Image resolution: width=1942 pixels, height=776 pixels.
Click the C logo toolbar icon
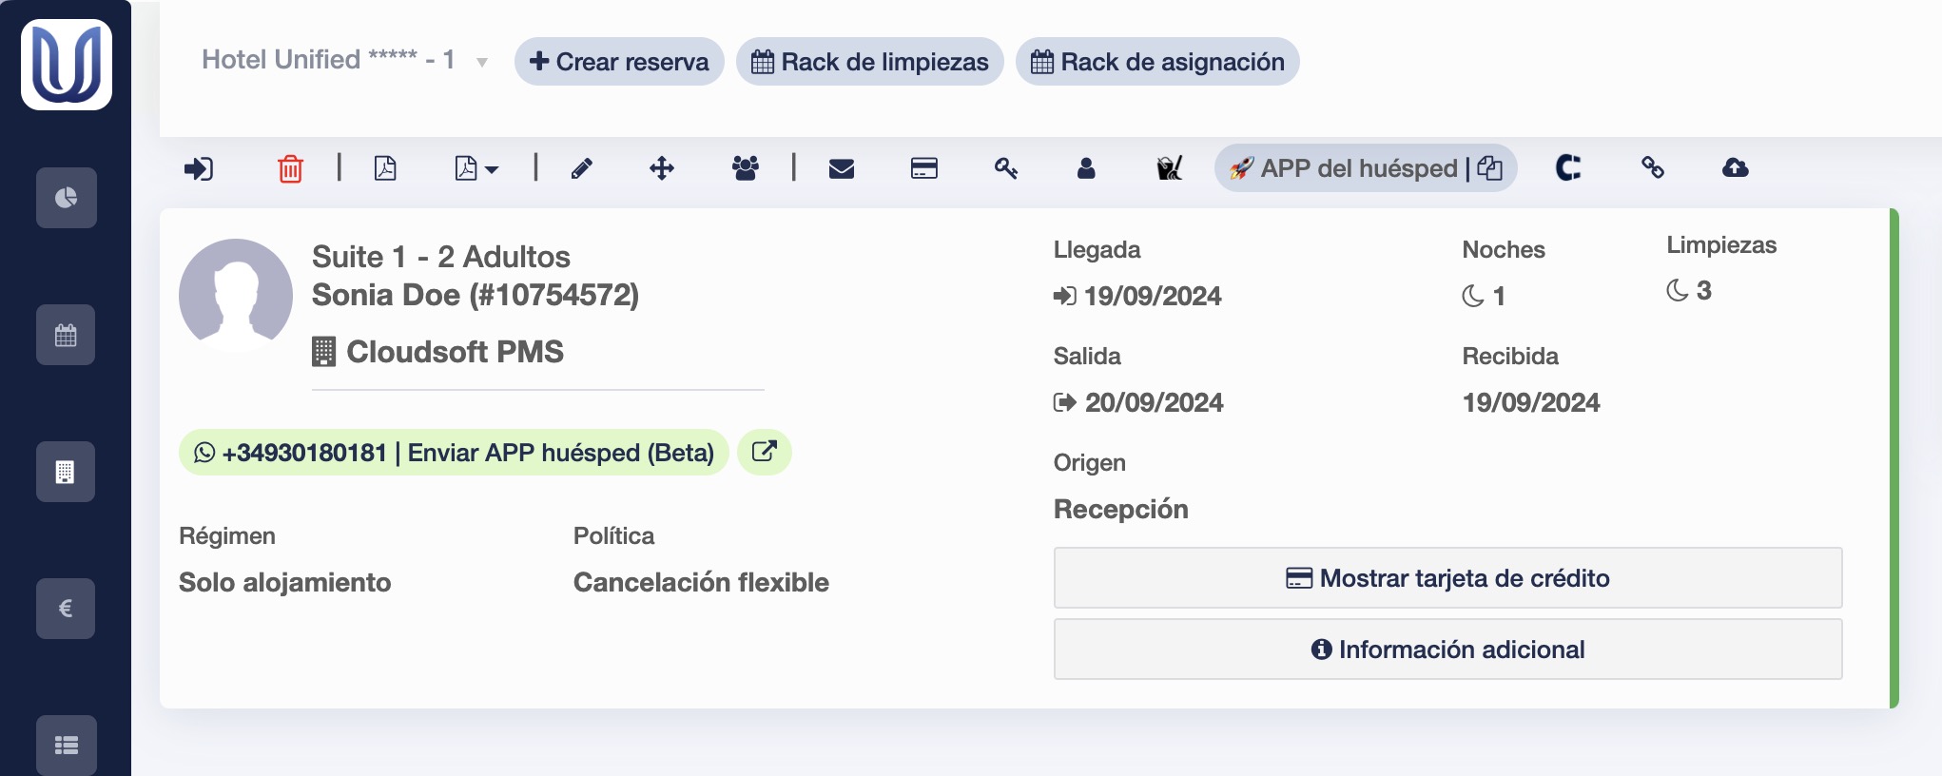click(x=1568, y=168)
